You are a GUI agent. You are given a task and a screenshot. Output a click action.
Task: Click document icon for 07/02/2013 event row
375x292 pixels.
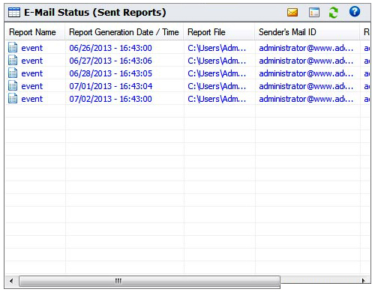pos(13,98)
